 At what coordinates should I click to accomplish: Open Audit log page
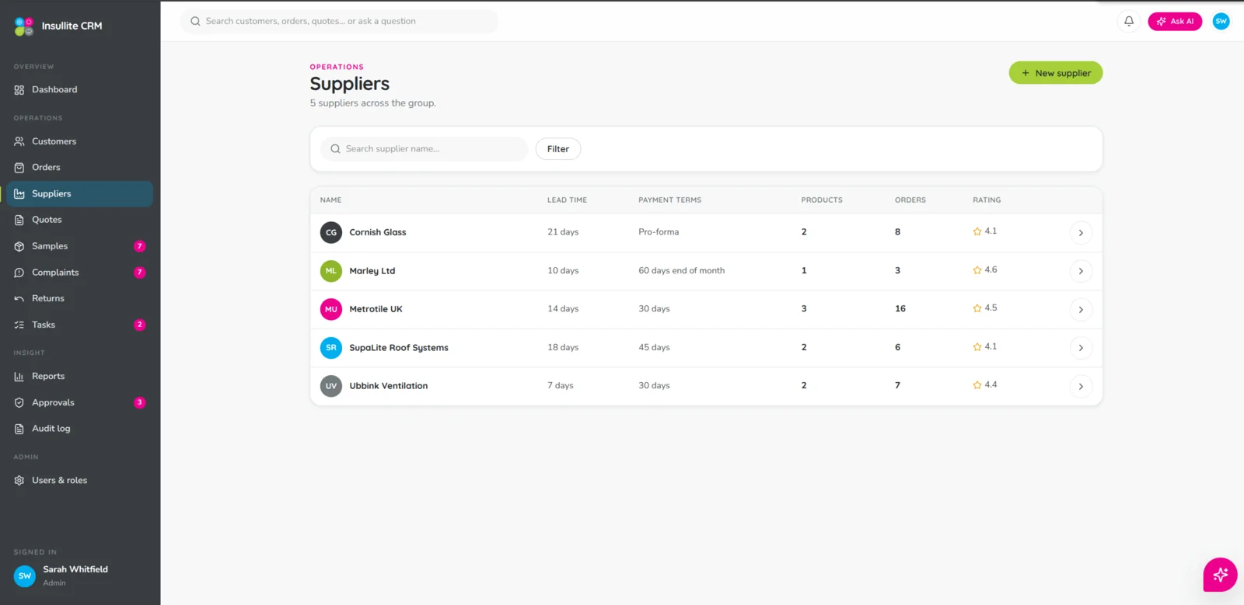[79, 429]
